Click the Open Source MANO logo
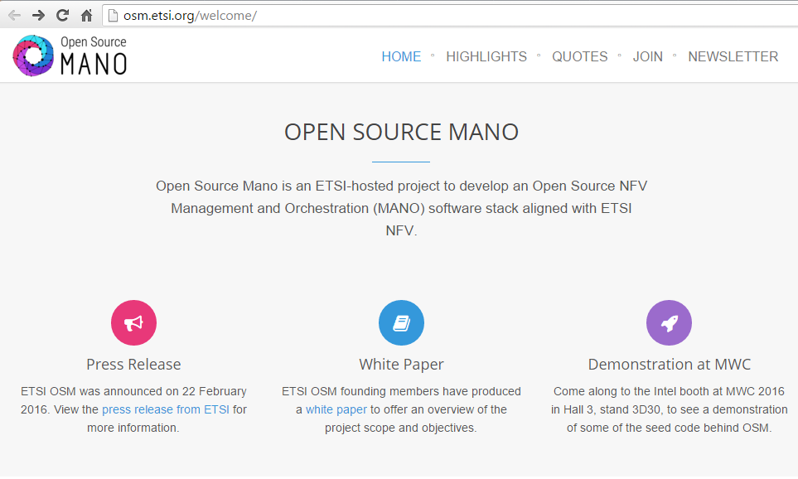798x479 pixels. 70,56
